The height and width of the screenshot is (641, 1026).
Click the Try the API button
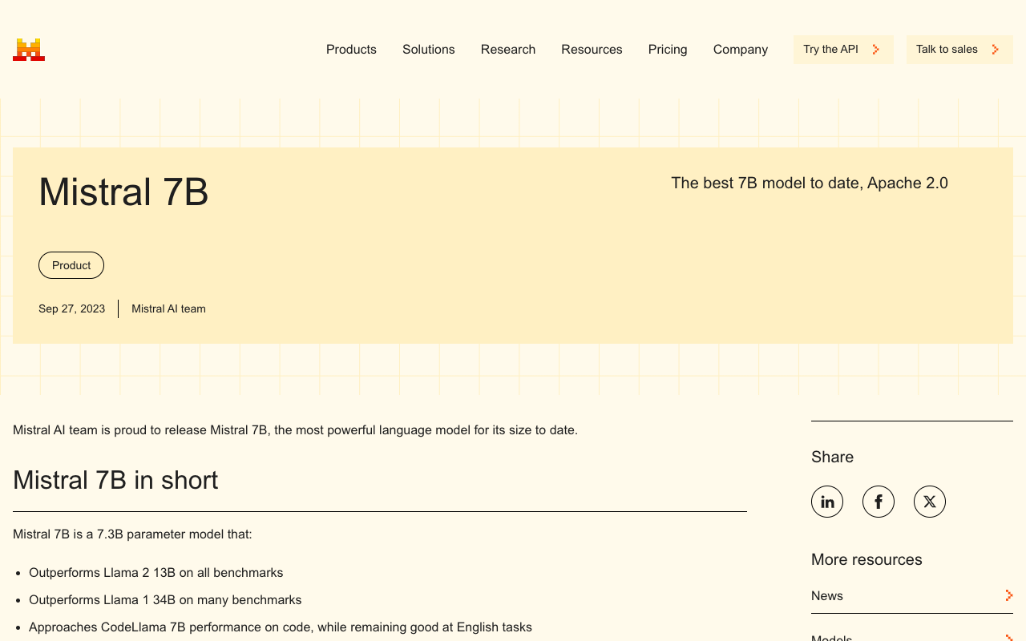[x=843, y=50]
